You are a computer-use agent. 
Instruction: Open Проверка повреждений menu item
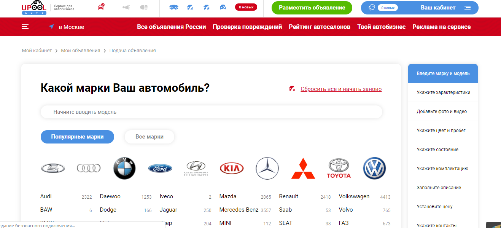click(x=247, y=27)
